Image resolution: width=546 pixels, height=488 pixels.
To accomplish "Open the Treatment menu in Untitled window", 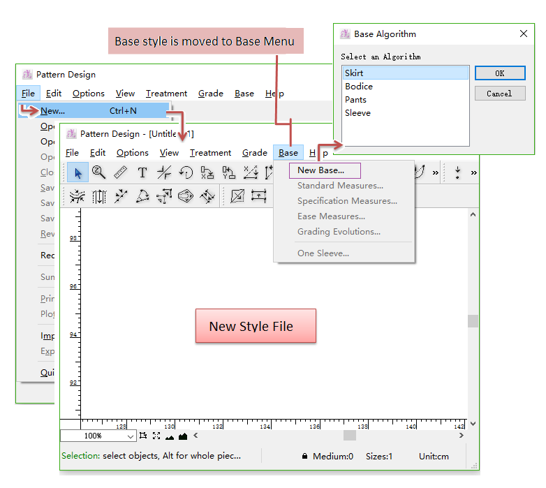I will [x=210, y=153].
